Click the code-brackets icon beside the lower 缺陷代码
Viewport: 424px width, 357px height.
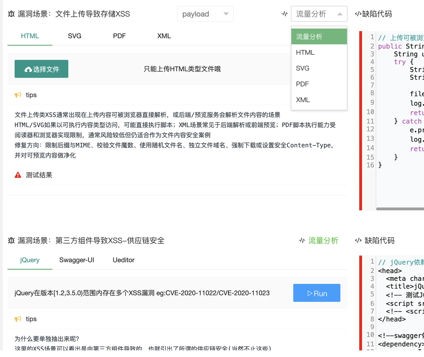[358, 240]
